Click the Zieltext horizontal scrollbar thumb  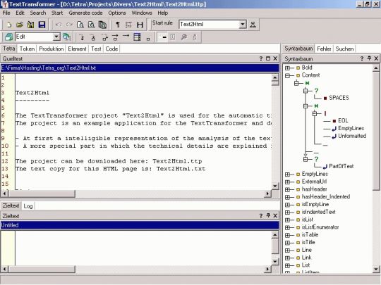pyautogui.click(x=42, y=269)
